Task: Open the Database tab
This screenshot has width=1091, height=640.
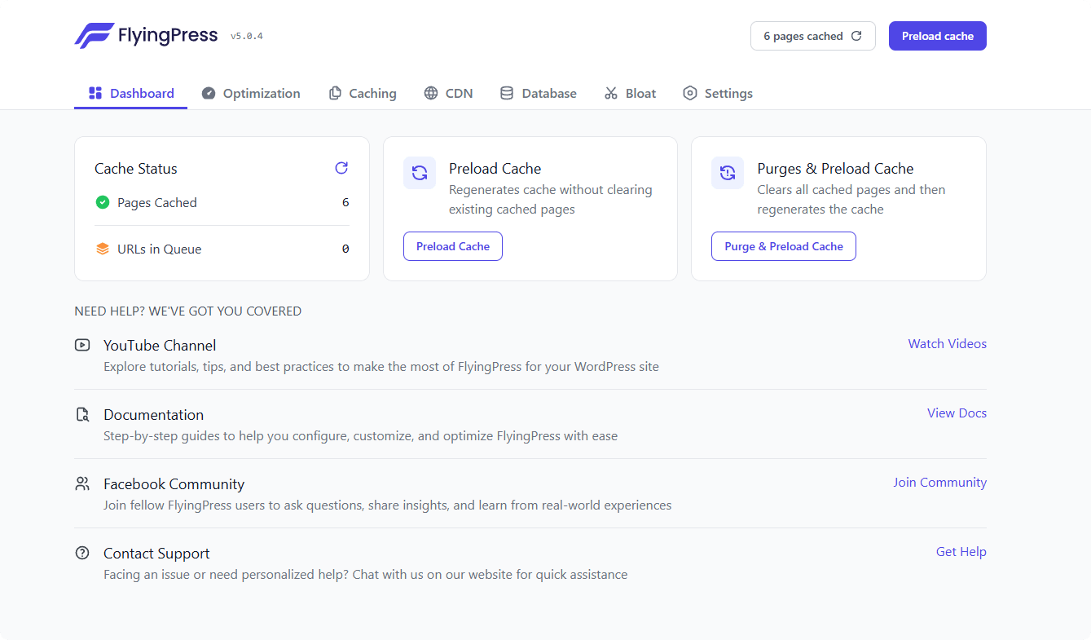Action: pyautogui.click(x=538, y=93)
